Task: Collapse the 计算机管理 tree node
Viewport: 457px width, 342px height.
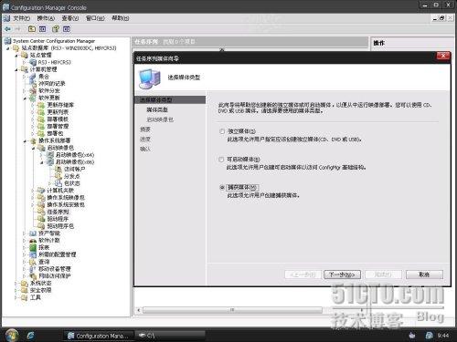Action: 16,69
